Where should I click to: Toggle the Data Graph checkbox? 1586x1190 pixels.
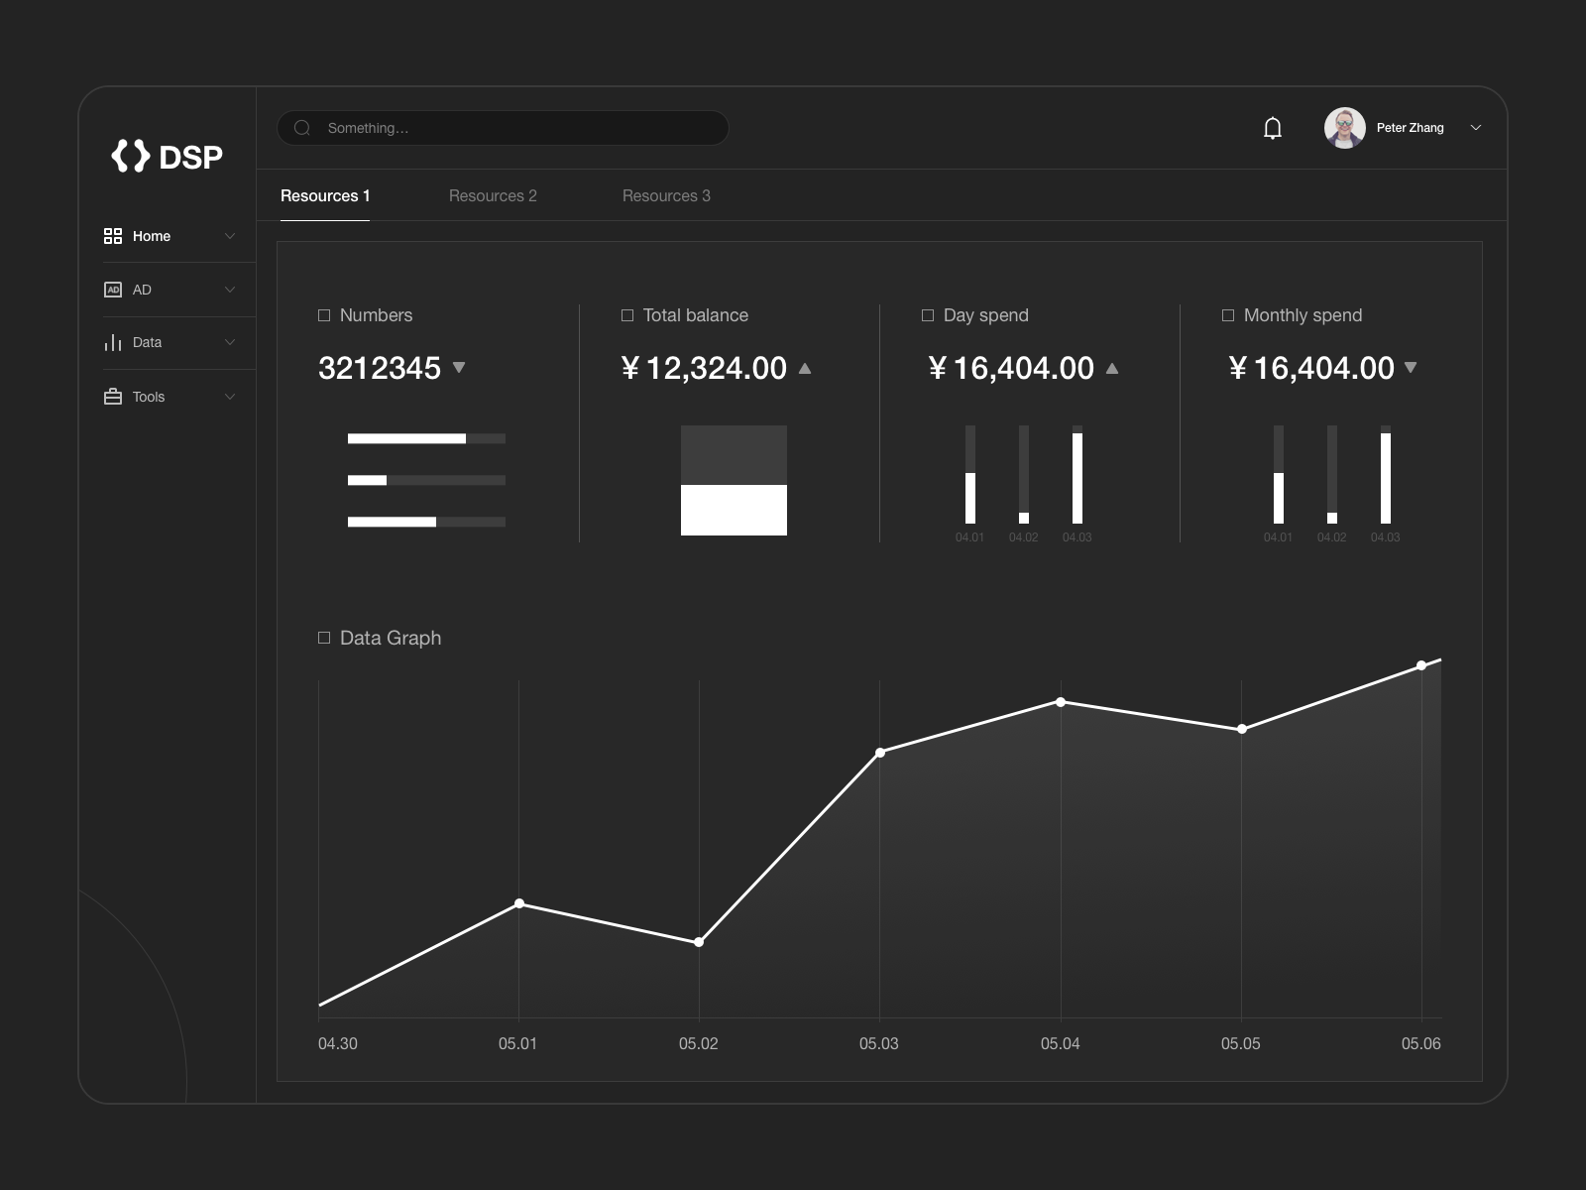point(323,638)
